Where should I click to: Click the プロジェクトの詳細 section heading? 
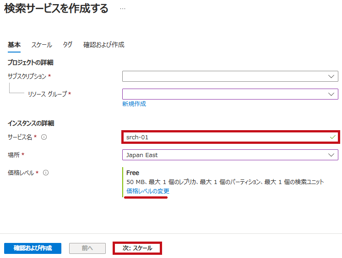pos(31,63)
